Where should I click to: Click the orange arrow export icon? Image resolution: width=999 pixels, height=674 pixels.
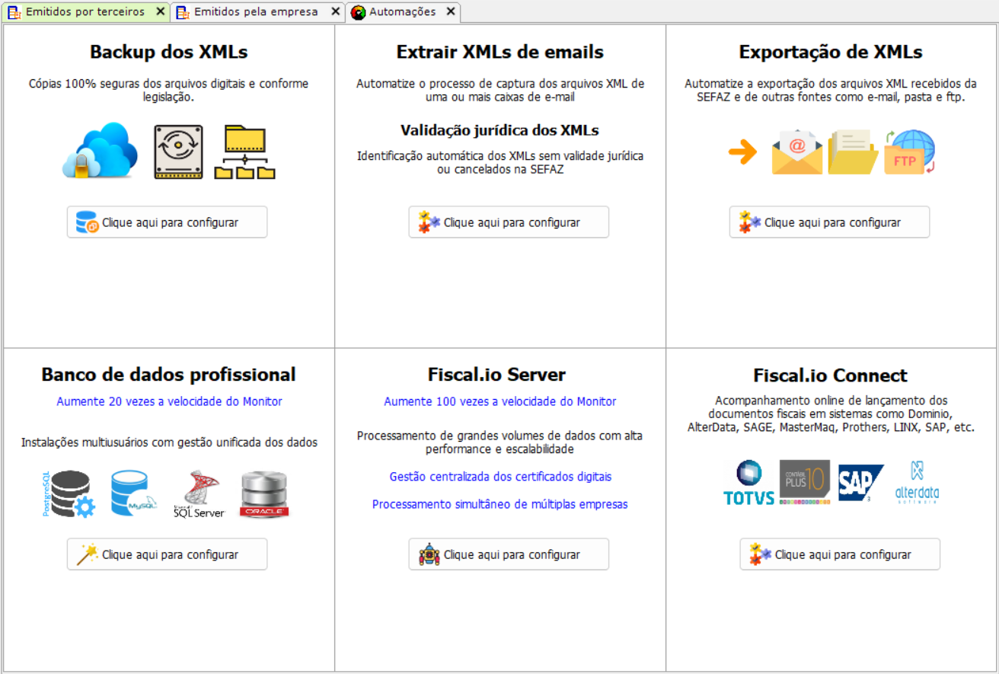coord(742,153)
